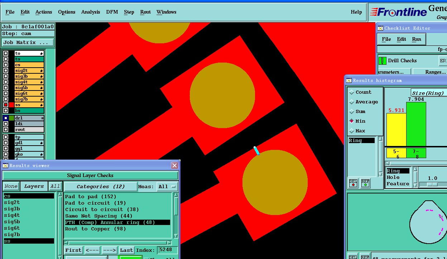Viewport: 447px width, 259px height.
Task: Select 'ss' in Results viewer layers list
Action: coord(29,241)
